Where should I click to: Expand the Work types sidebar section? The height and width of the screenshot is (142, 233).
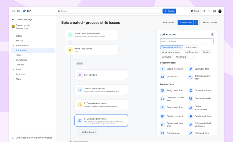pyautogui.click(x=13, y=60)
